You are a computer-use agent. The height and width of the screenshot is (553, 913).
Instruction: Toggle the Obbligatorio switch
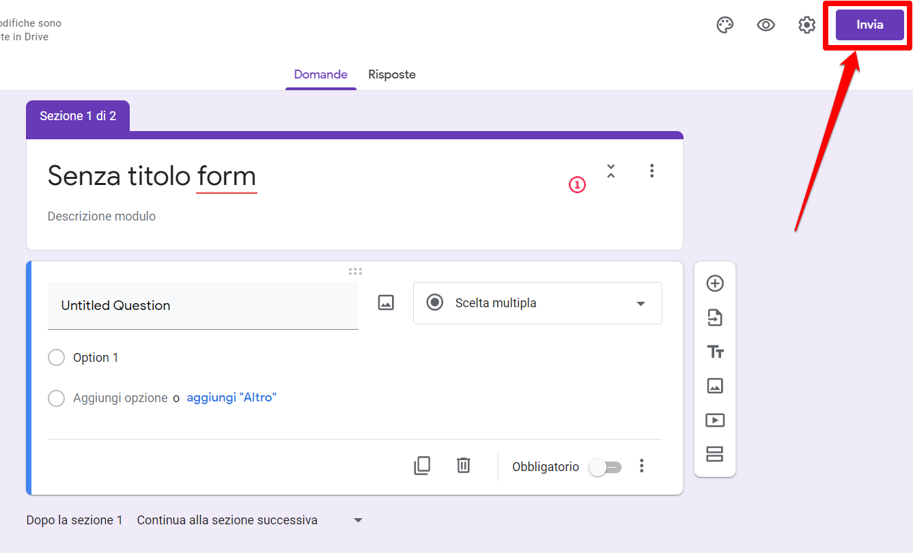pyautogui.click(x=605, y=467)
